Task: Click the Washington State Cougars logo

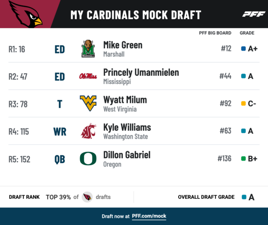Action: tap(88, 131)
